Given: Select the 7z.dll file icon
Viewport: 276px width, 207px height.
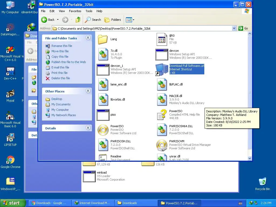Looking at the screenshot, I should [103, 54].
